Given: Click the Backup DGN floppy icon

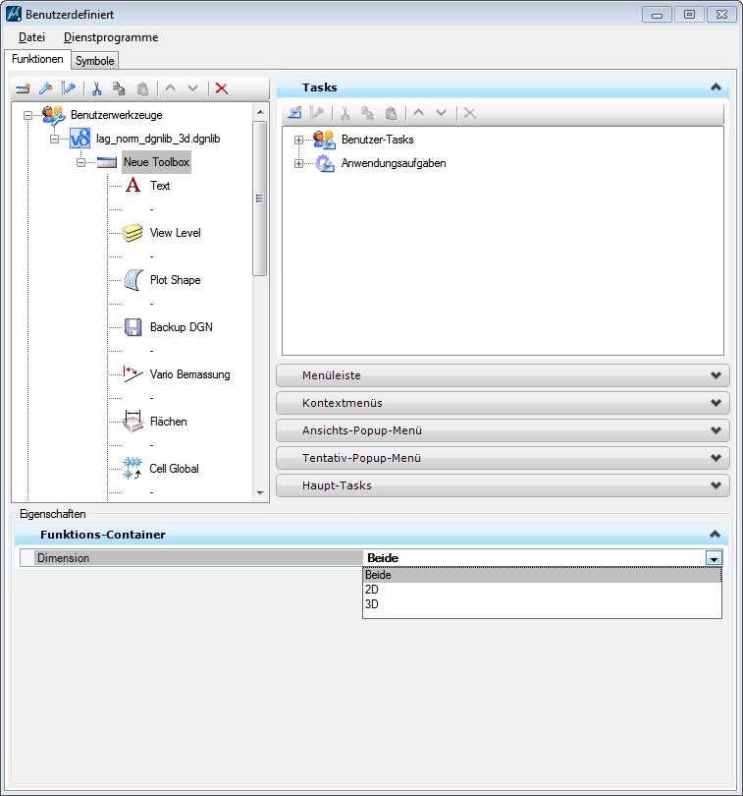Looking at the screenshot, I should [133, 327].
